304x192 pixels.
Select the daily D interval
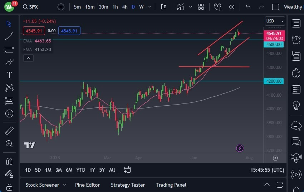tap(133, 7)
